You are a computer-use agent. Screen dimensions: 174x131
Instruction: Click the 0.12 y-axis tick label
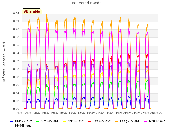click(16, 61)
